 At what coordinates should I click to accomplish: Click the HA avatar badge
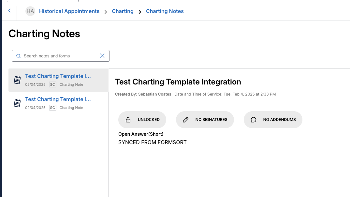[30, 11]
